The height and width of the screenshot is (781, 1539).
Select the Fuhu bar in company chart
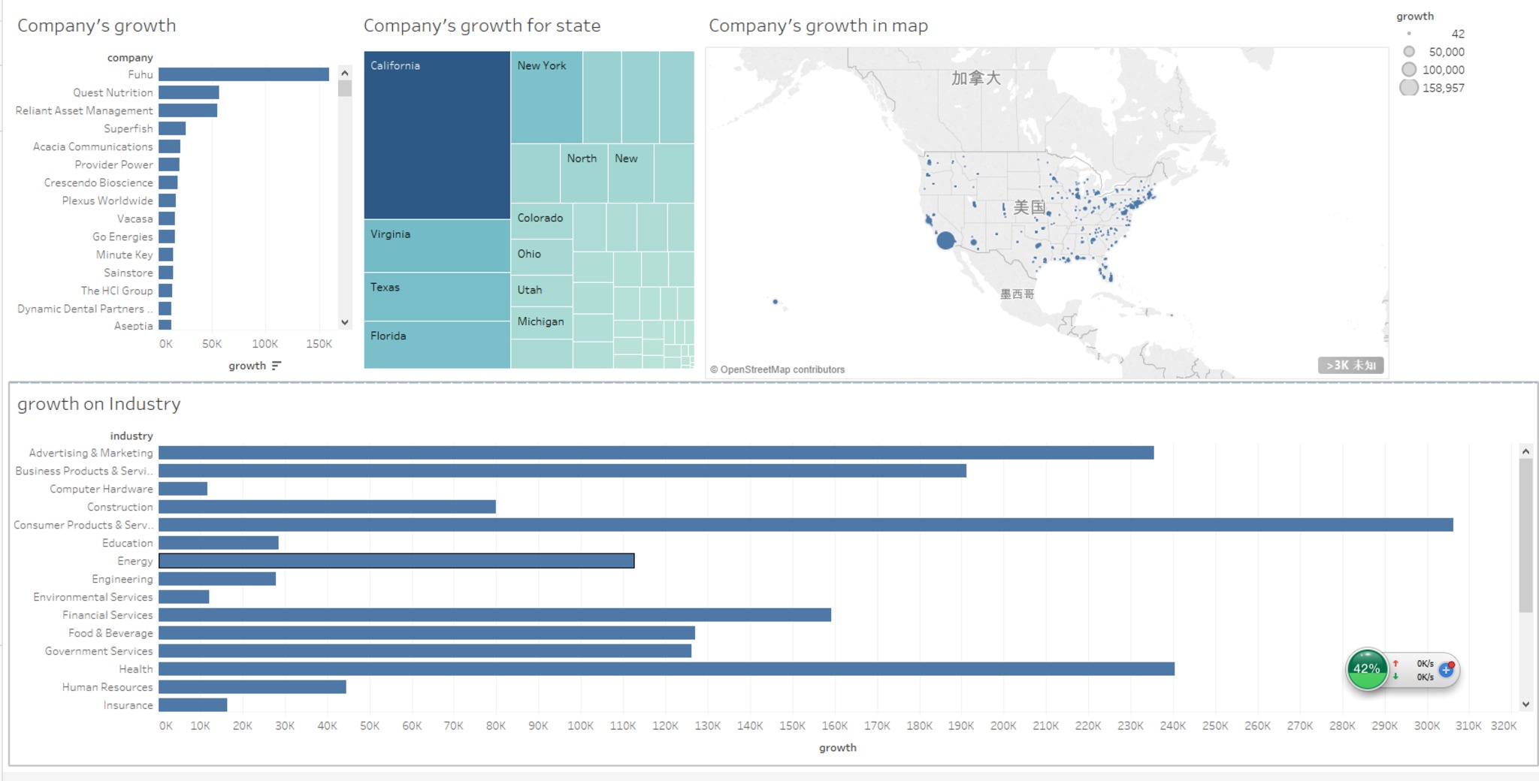coord(243,74)
